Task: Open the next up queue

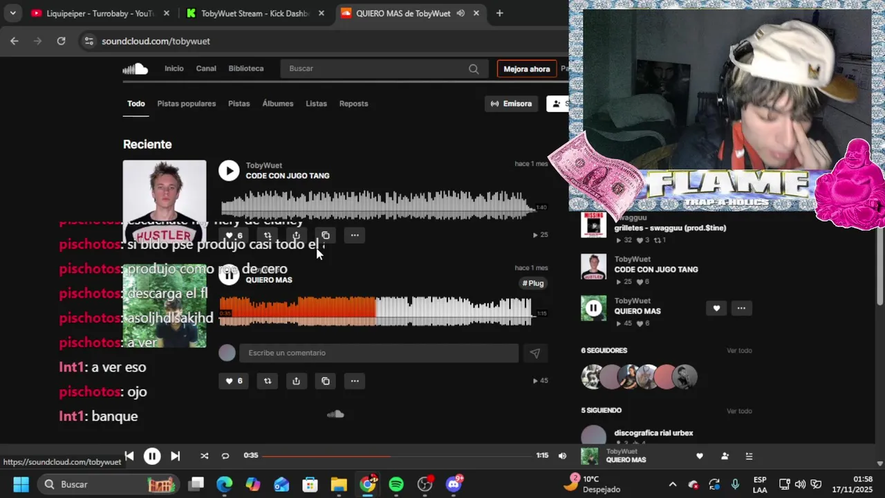Action: 749,456
